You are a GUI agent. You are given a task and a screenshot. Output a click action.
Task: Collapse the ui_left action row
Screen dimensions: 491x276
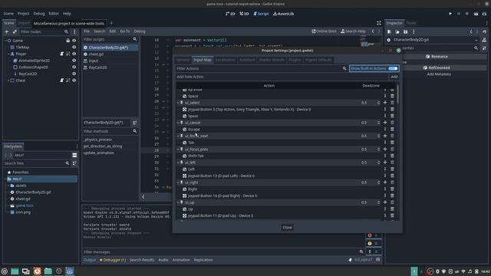(x=178, y=163)
